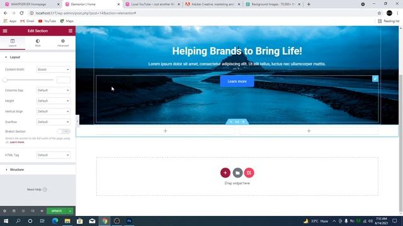Open File Explorer from the taskbar
The height and width of the screenshot is (226, 403).
[x=67, y=221]
